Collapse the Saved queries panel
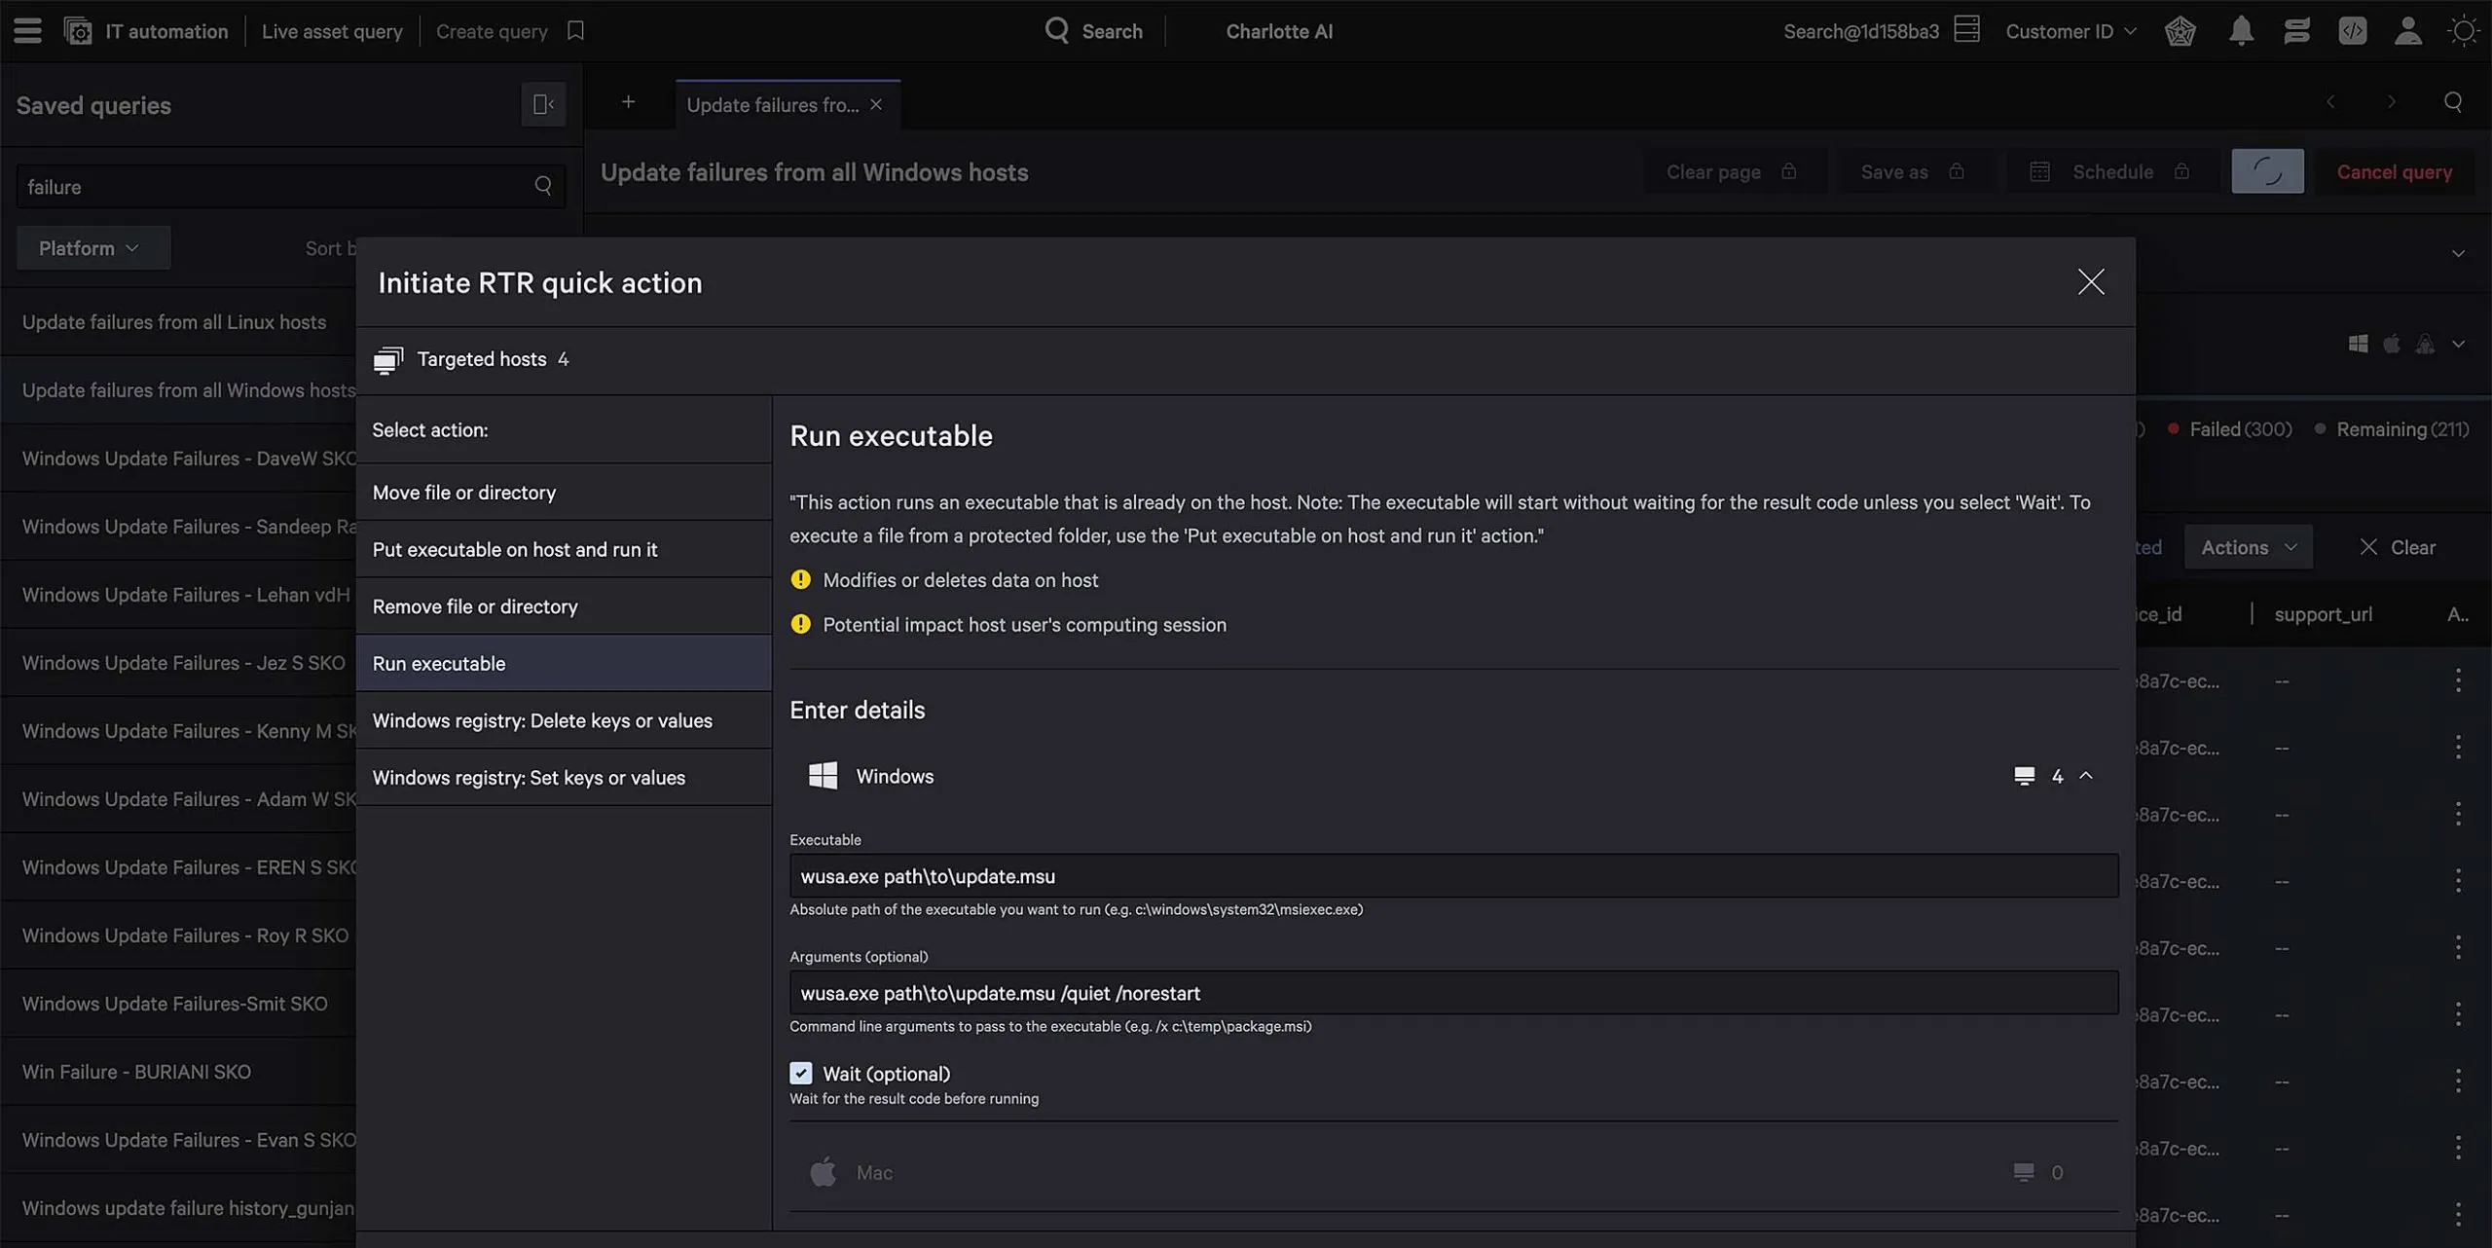Image resolution: width=2492 pixels, height=1248 pixels. 543,104
